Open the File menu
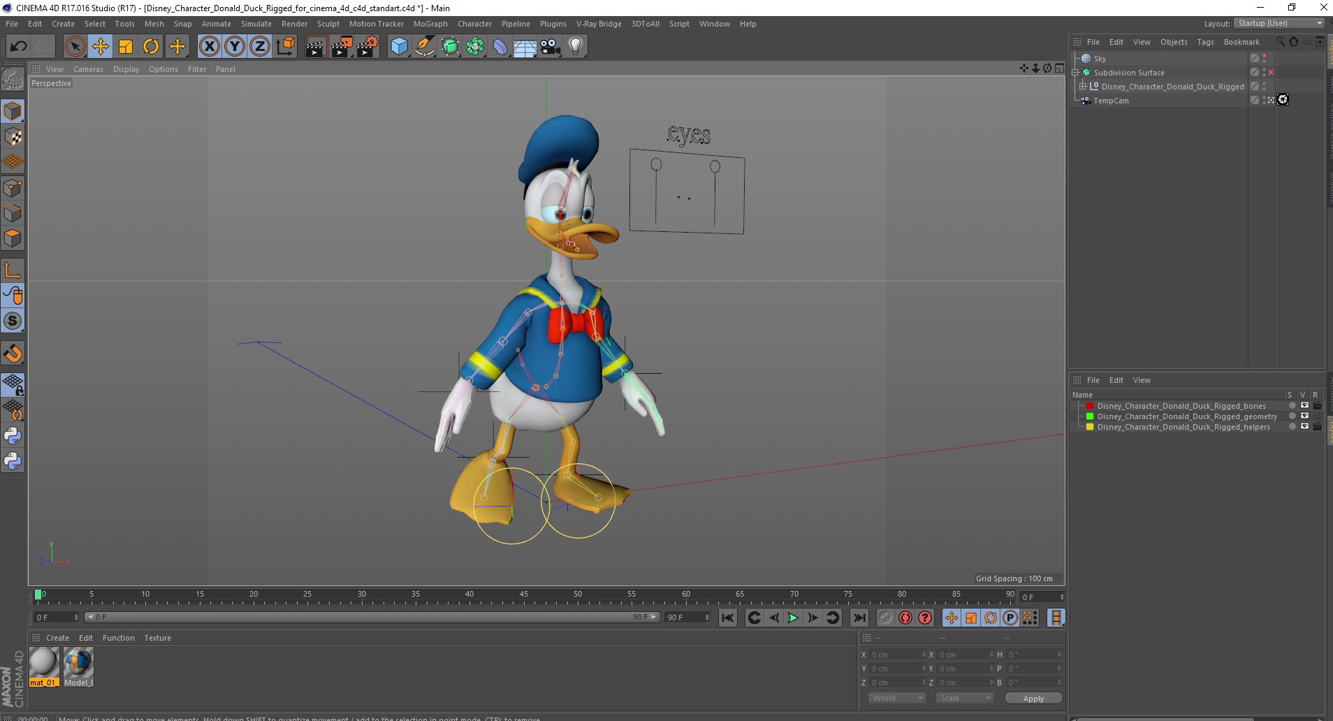Viewport: 1333px width, 721px height. (12, 24)
